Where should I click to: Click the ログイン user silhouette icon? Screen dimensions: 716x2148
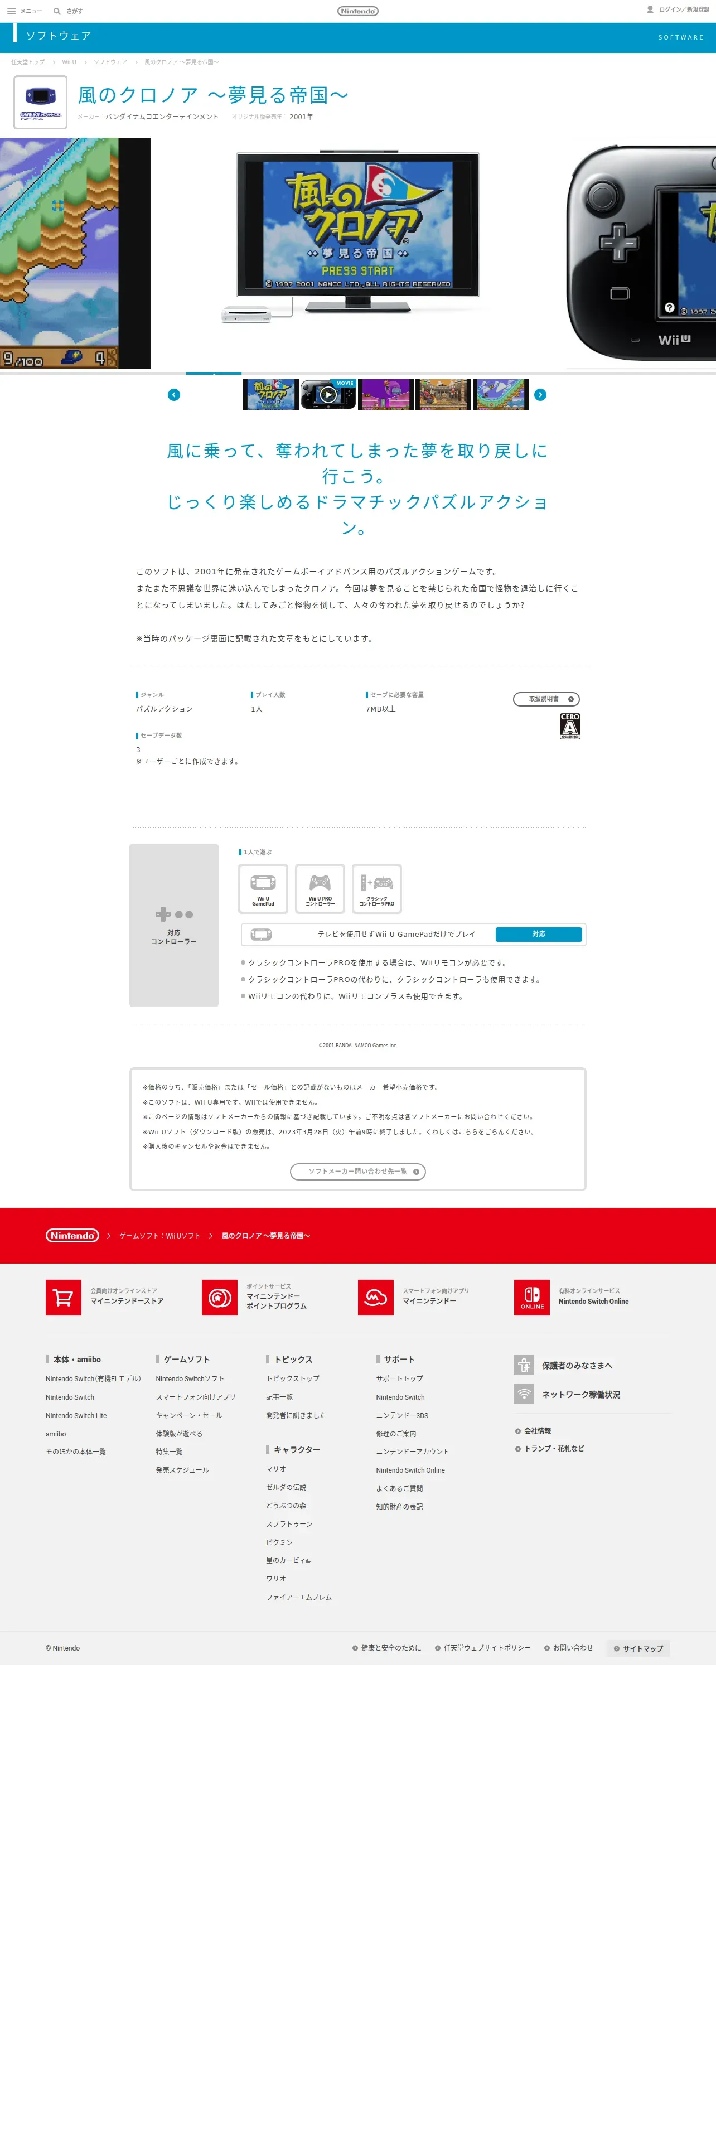pyautogui.click(x=650, y=10)
